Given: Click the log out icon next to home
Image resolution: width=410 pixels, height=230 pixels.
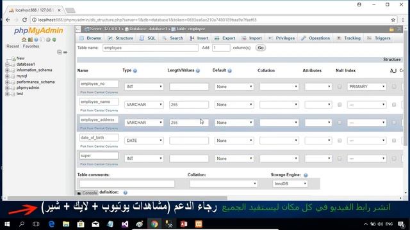Looking at the screenshot, I should click(x=30, y=40).
